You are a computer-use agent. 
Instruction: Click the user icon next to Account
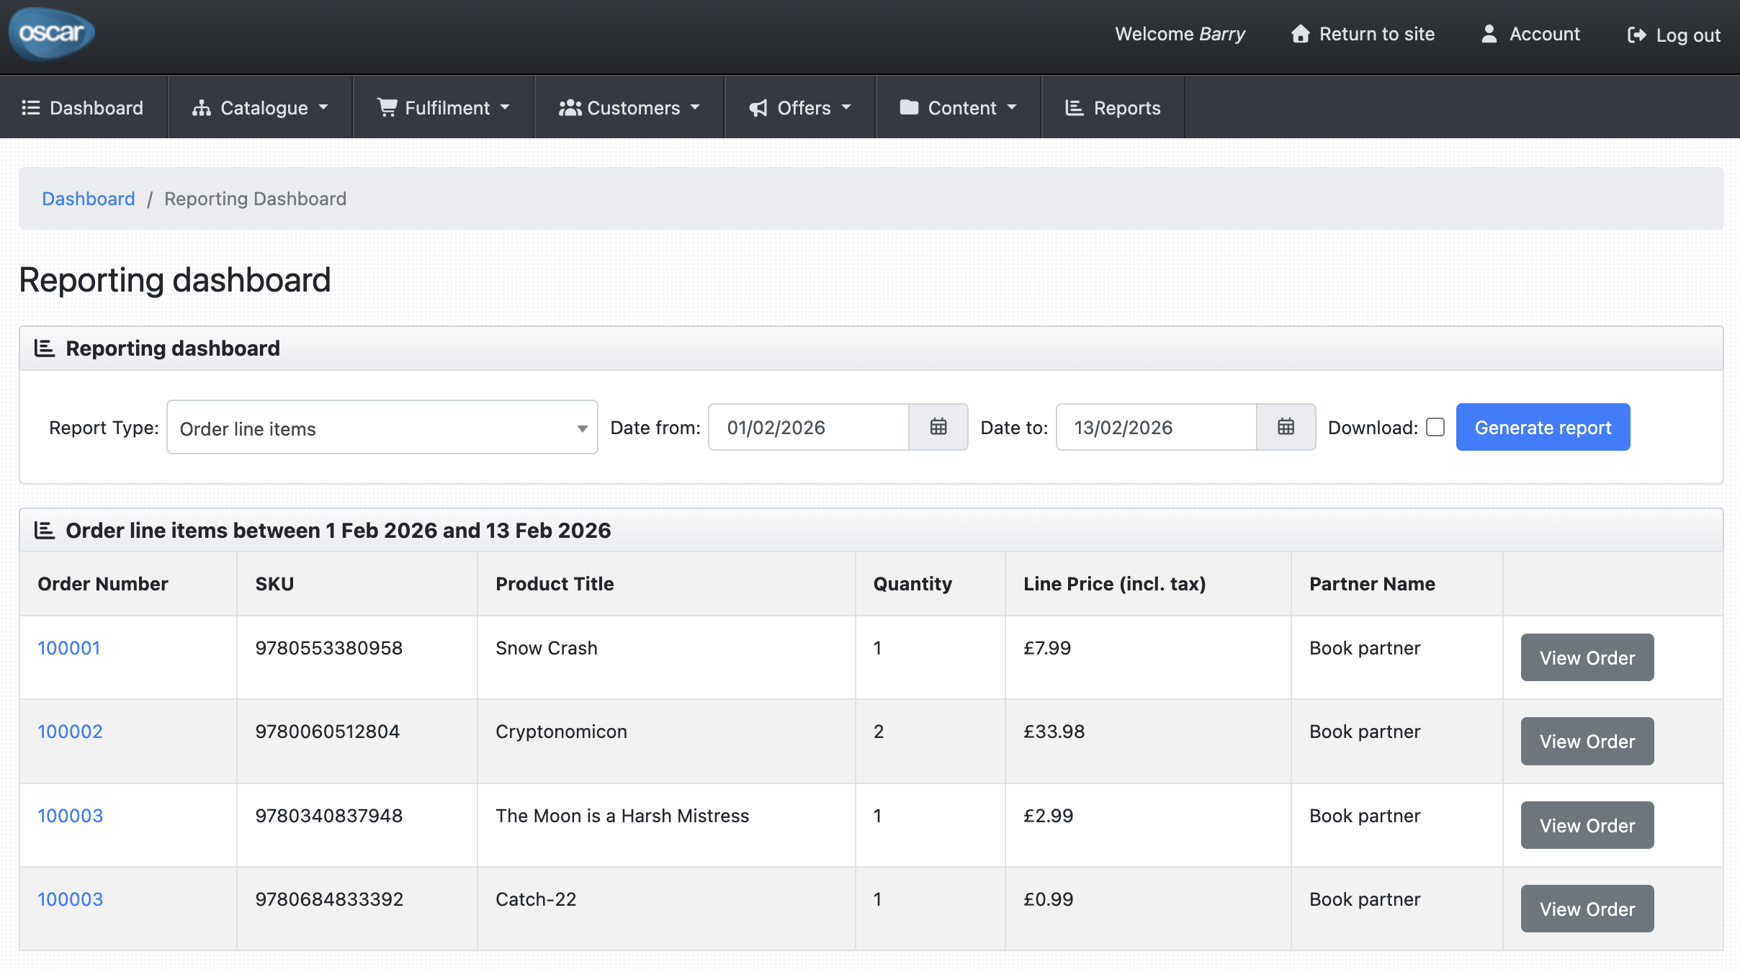point(1489,34)
